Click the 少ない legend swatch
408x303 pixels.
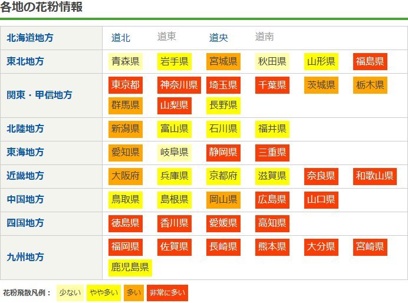[x=70, y=292]
